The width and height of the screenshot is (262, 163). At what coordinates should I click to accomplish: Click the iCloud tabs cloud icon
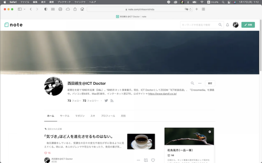[x=68, y=9]
